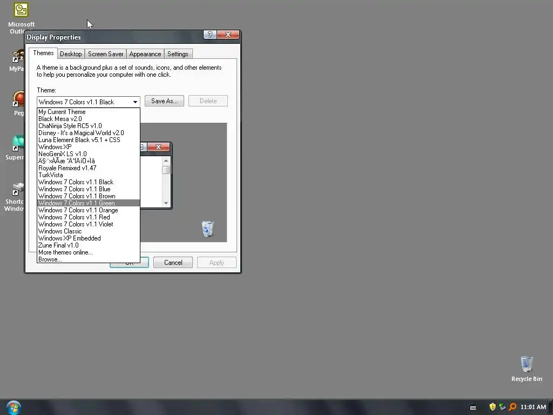Click the Display Properties help question button

tap(210, 35)
